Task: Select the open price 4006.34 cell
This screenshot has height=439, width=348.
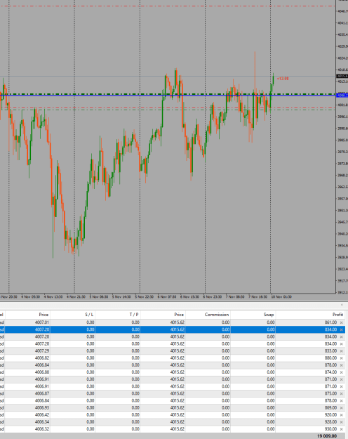Action: coord(42,422)
